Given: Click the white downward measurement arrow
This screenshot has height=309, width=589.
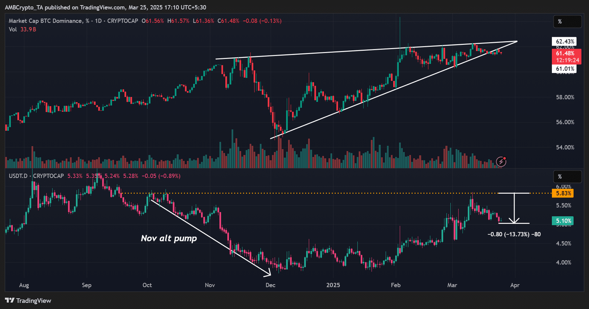Looking at the screenshot, I should (514, 208).
